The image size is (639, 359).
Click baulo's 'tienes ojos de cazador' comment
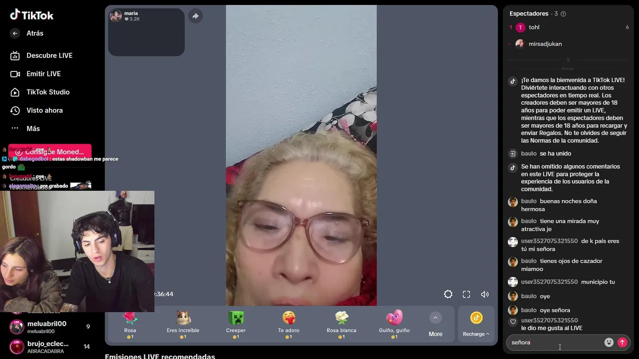(562, 265)
